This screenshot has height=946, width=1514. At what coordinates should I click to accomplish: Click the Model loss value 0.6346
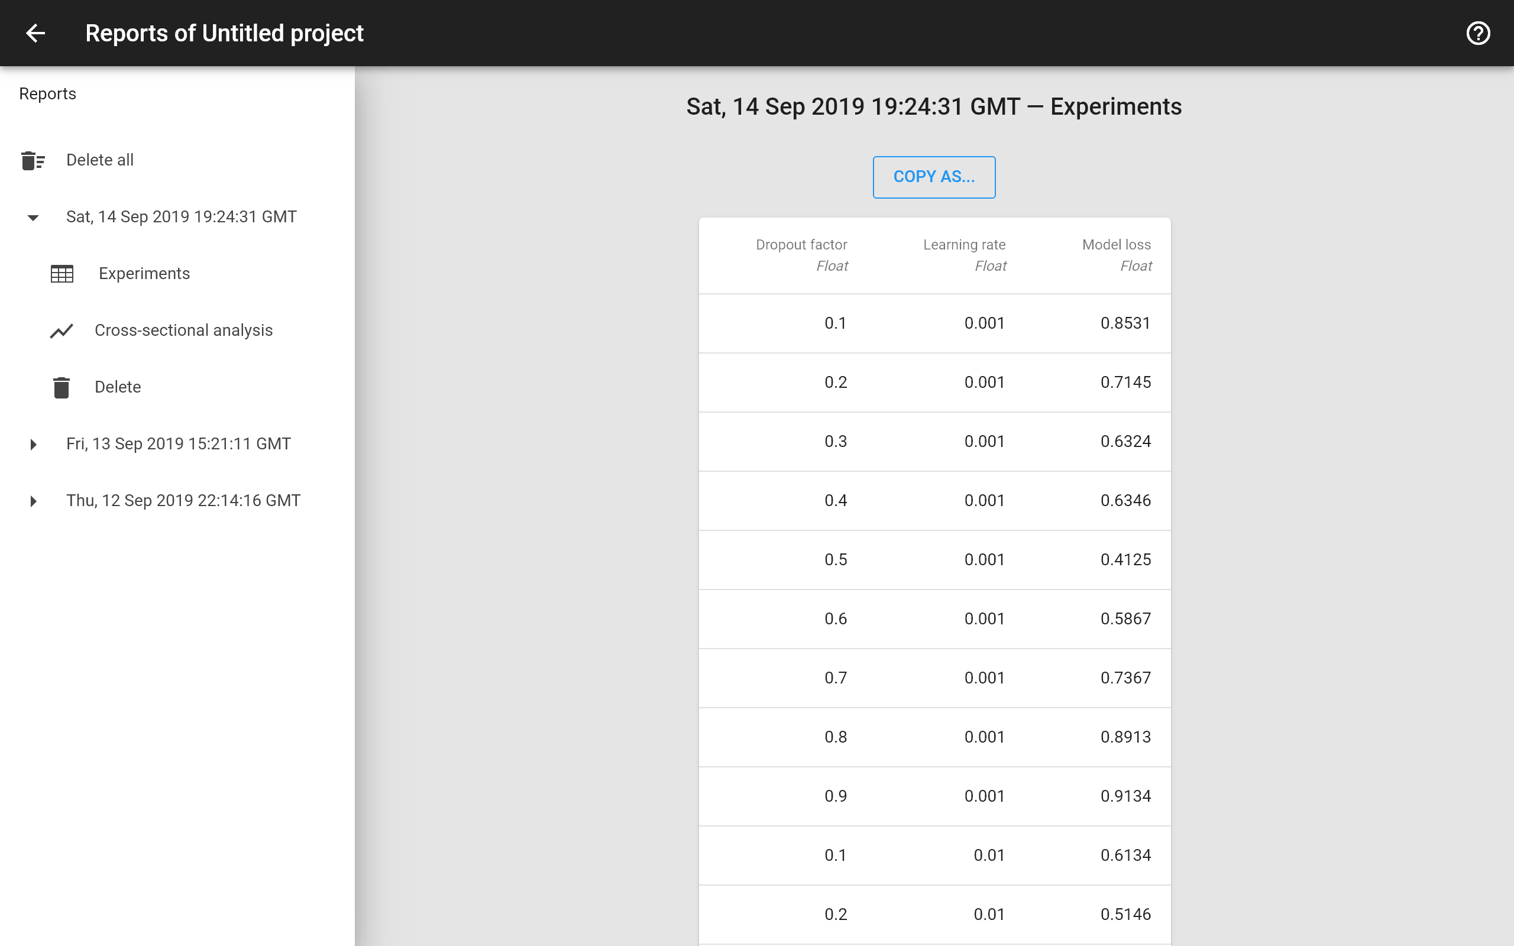[1125, 500]
